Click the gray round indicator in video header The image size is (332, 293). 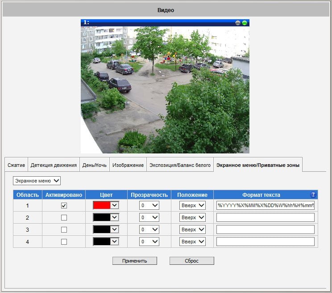pos(238,23)
